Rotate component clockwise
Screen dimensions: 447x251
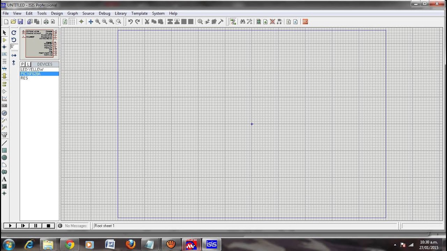(14, 32)
